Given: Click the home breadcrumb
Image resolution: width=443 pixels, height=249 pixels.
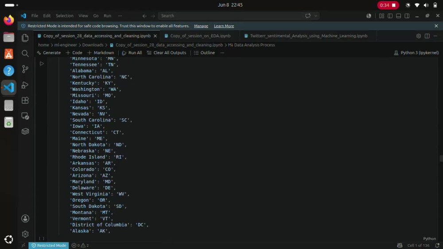Looking at the screenshot, I should 43,45.
